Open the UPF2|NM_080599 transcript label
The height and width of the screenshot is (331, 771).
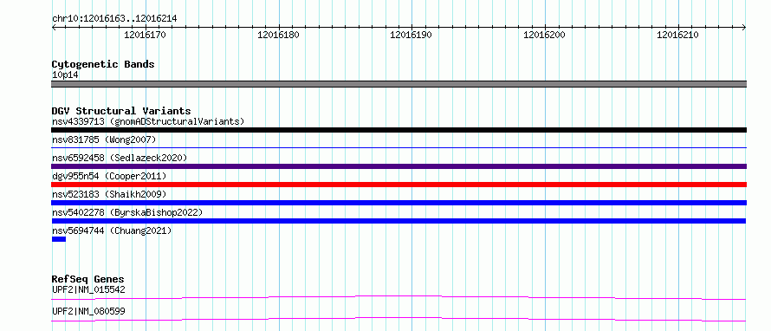[88, 311]
